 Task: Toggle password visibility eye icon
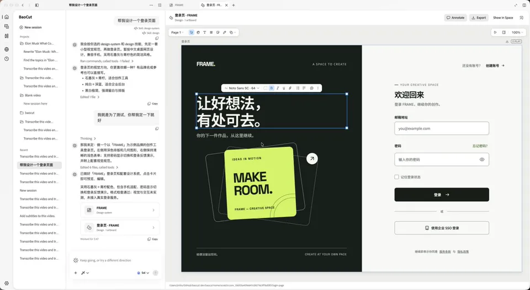click(x=482, y=159)
